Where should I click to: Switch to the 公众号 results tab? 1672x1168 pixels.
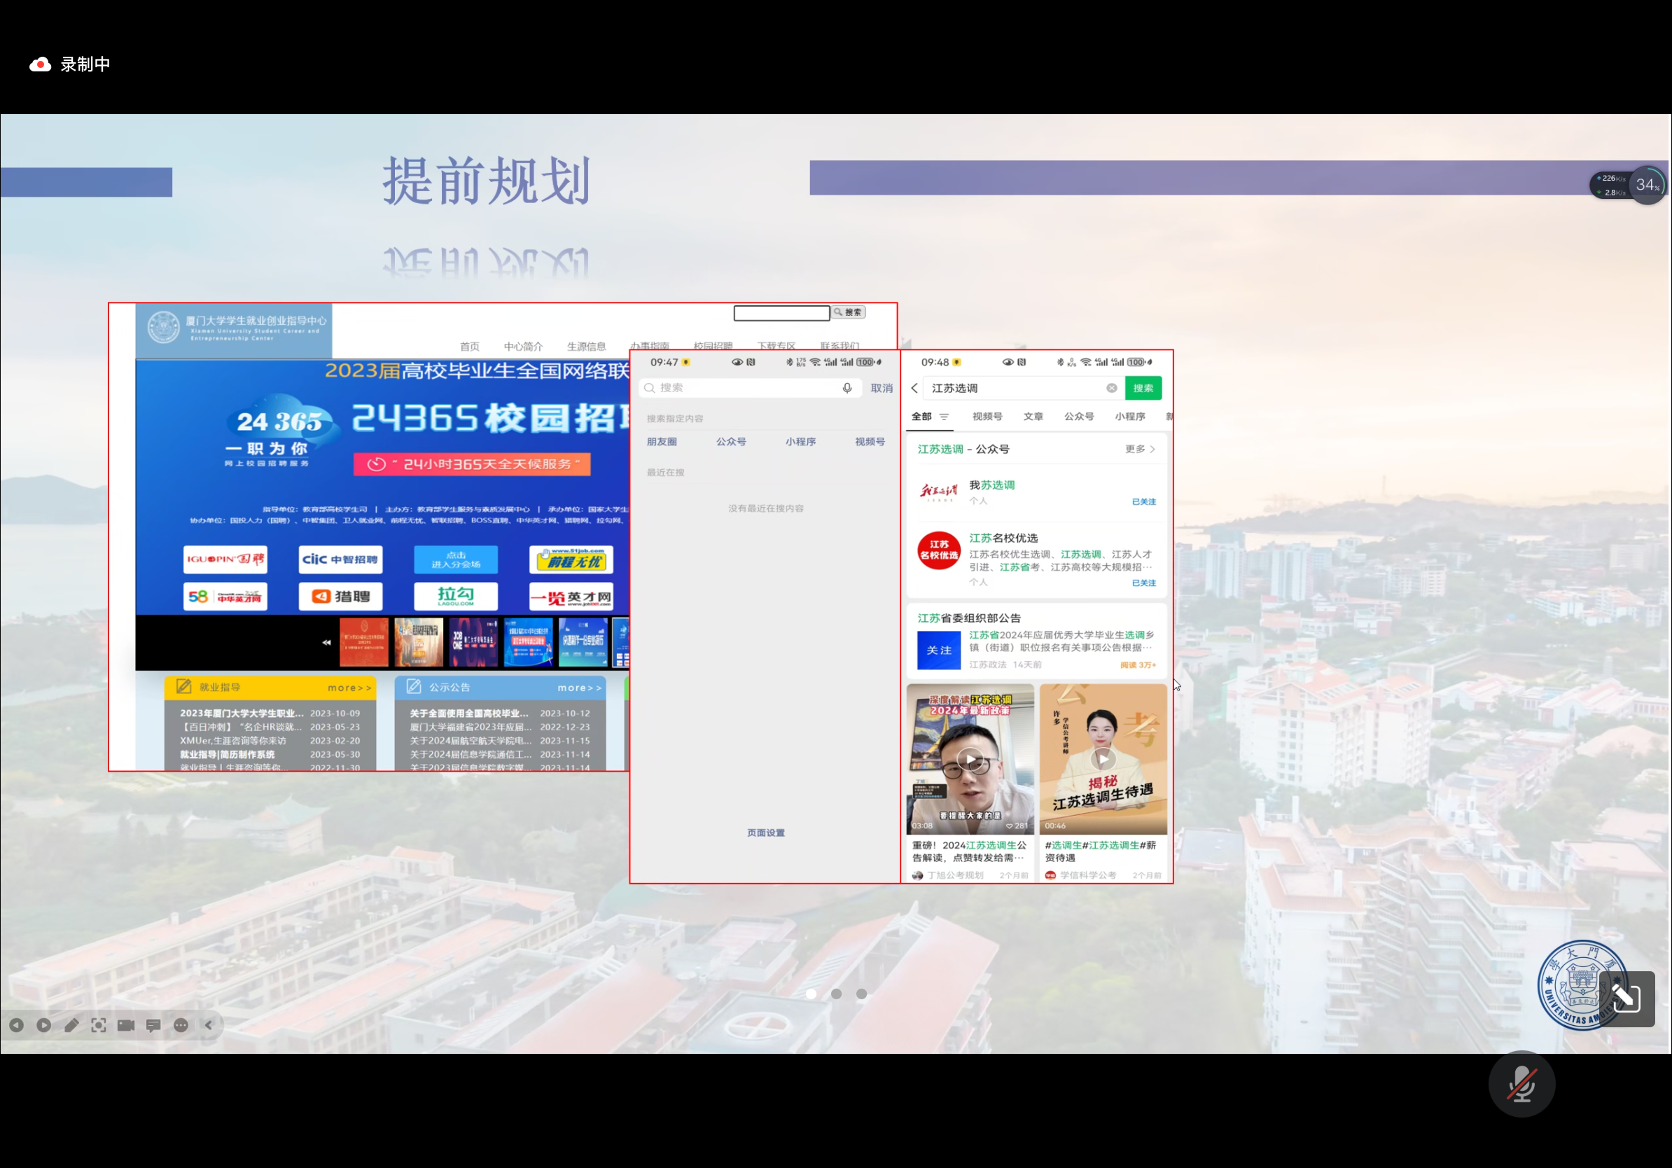coord(1078,417)
